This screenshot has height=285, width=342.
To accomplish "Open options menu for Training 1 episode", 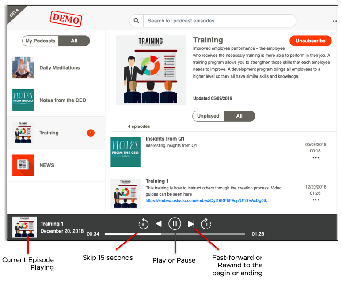I will 315,200.
